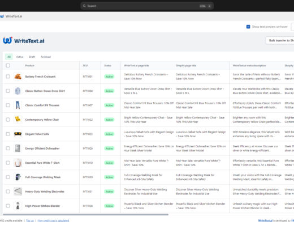The width and height of the screenshot is (294, 225).
Task: Click the Shopify page title column header
Action: pos(186,66)
